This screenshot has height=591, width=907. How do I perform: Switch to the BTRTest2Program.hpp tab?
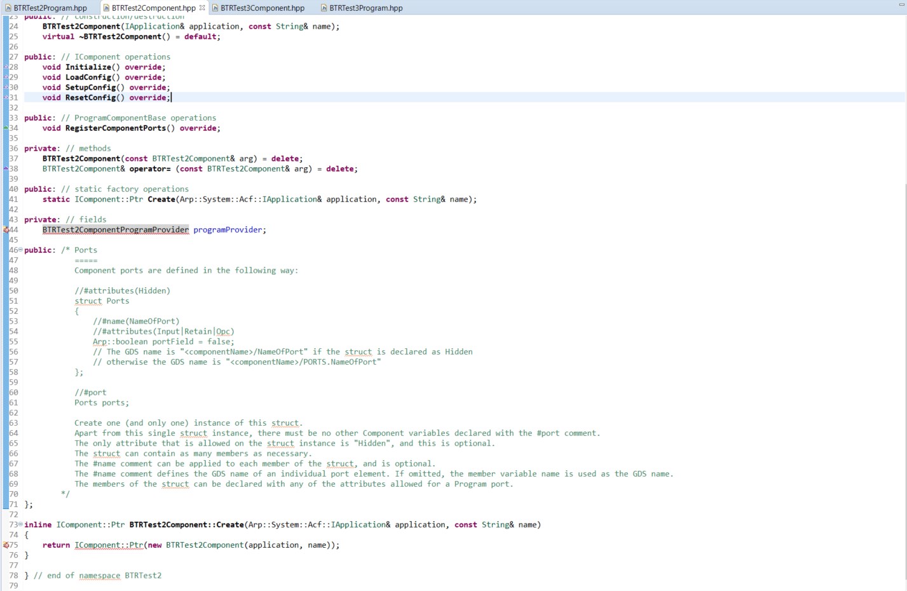(50, 8)
